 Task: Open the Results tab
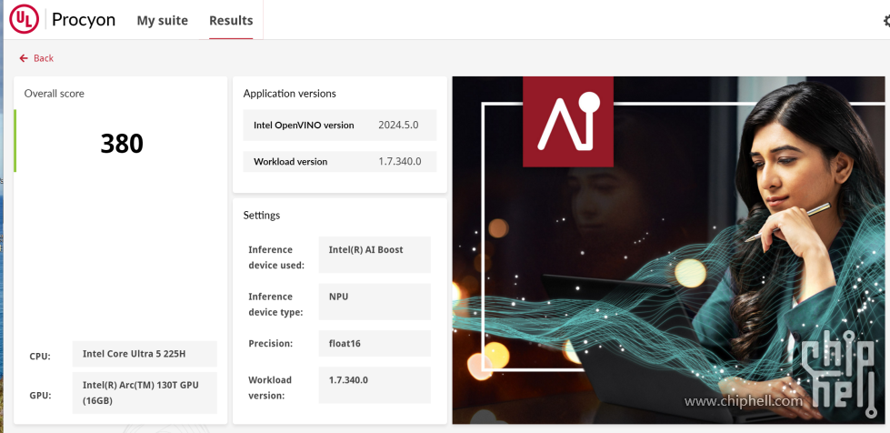coord(231,20)
